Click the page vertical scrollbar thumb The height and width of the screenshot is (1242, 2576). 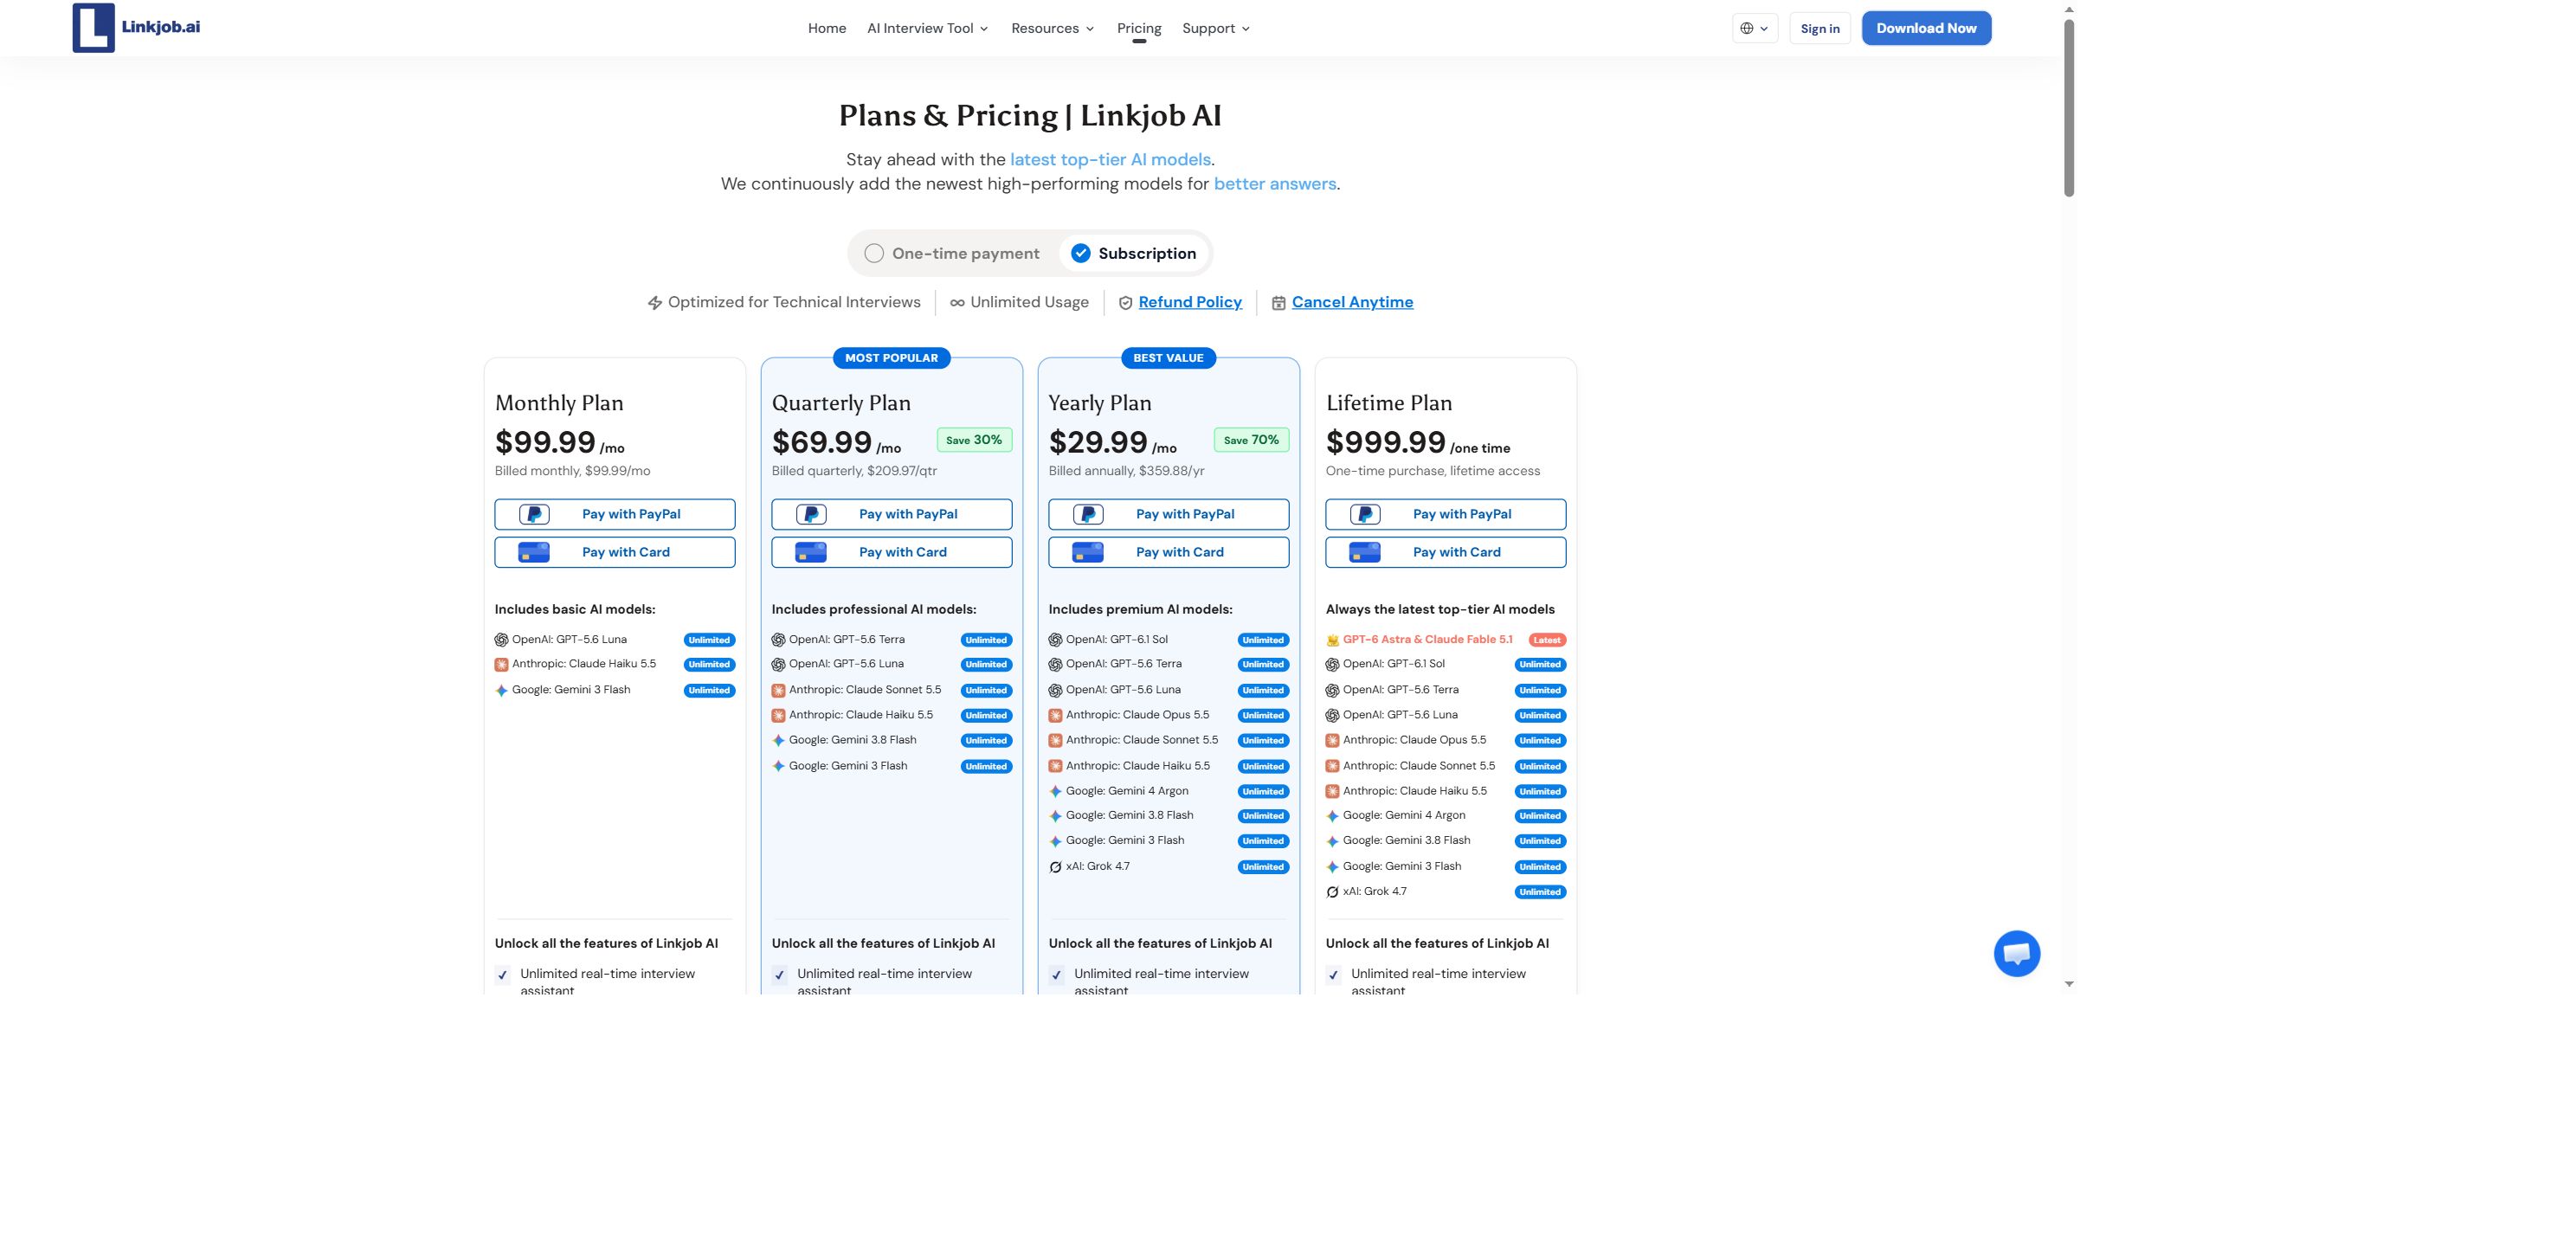2069,107
